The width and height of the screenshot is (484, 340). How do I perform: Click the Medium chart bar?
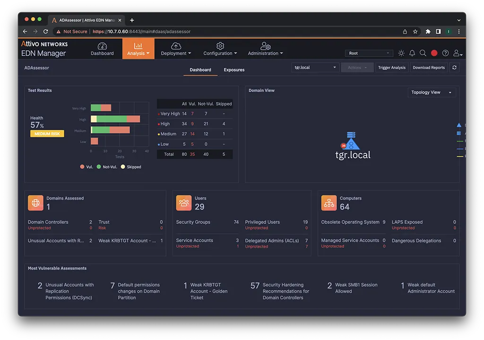coord(110,130)
